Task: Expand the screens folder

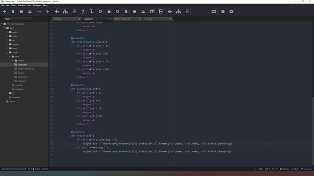Action: pos(13,61)
